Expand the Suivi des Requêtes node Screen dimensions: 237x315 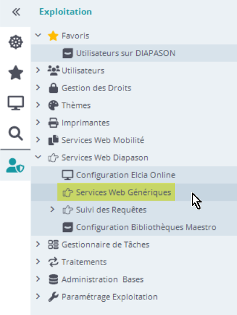pos(52,209)
